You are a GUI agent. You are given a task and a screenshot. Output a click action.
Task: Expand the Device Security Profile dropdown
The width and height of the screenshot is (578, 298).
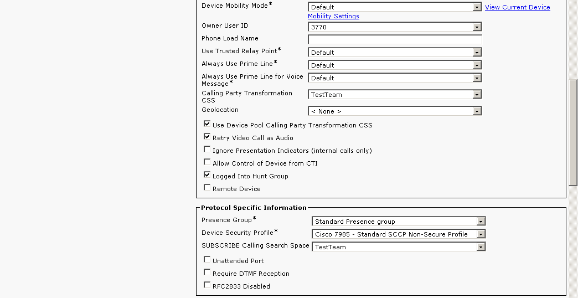[x=398, y=234]
